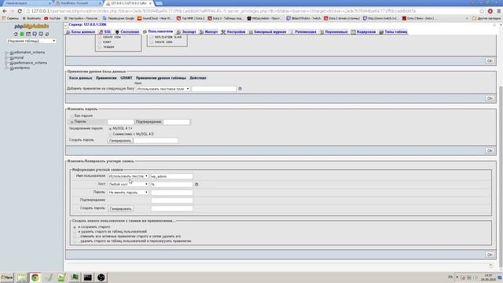Toggle the TRIGGER checkbox
This screenshot has height=283, width=503.
(100, 47)
